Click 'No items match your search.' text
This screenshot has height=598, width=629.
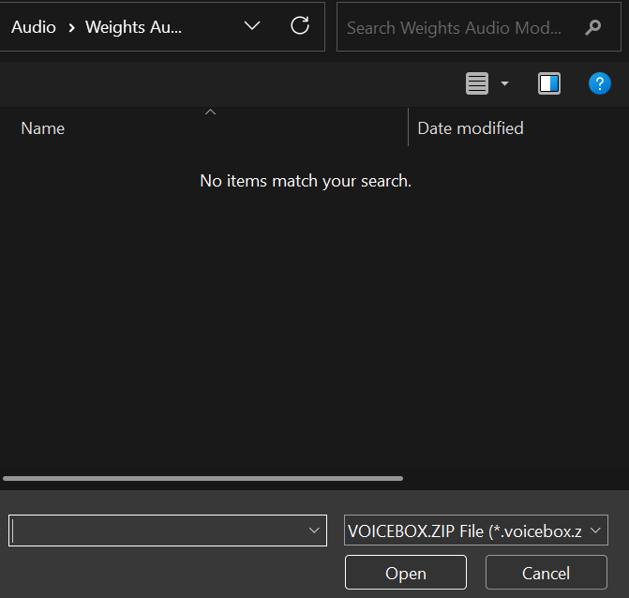pos(306,181)
